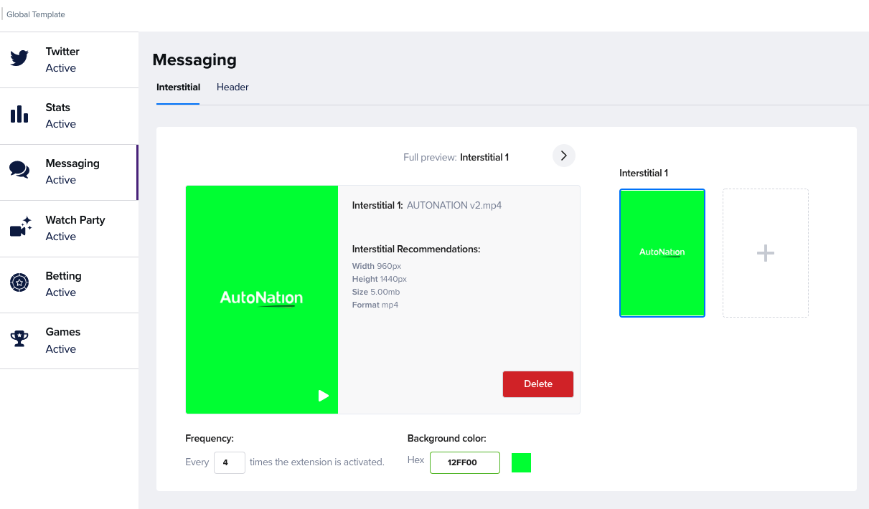Delete the AUTONATION v2.mp4 interstitial
This screenshot has height=509, width=869.
[x=538, y=384]
